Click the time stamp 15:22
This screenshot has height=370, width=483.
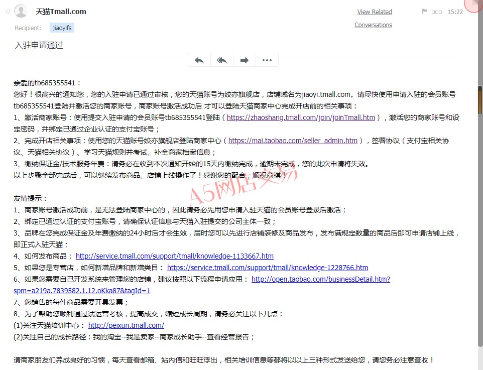coord(455,12)
